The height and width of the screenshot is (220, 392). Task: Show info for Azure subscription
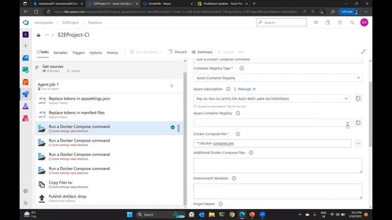point(228,89)
